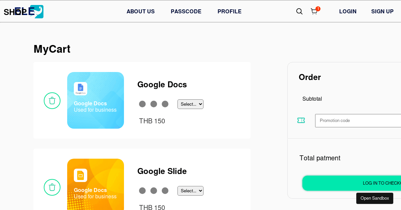
Task: Expand the Select dropdown for Google Slide
Action: click(x=190, y=191)
